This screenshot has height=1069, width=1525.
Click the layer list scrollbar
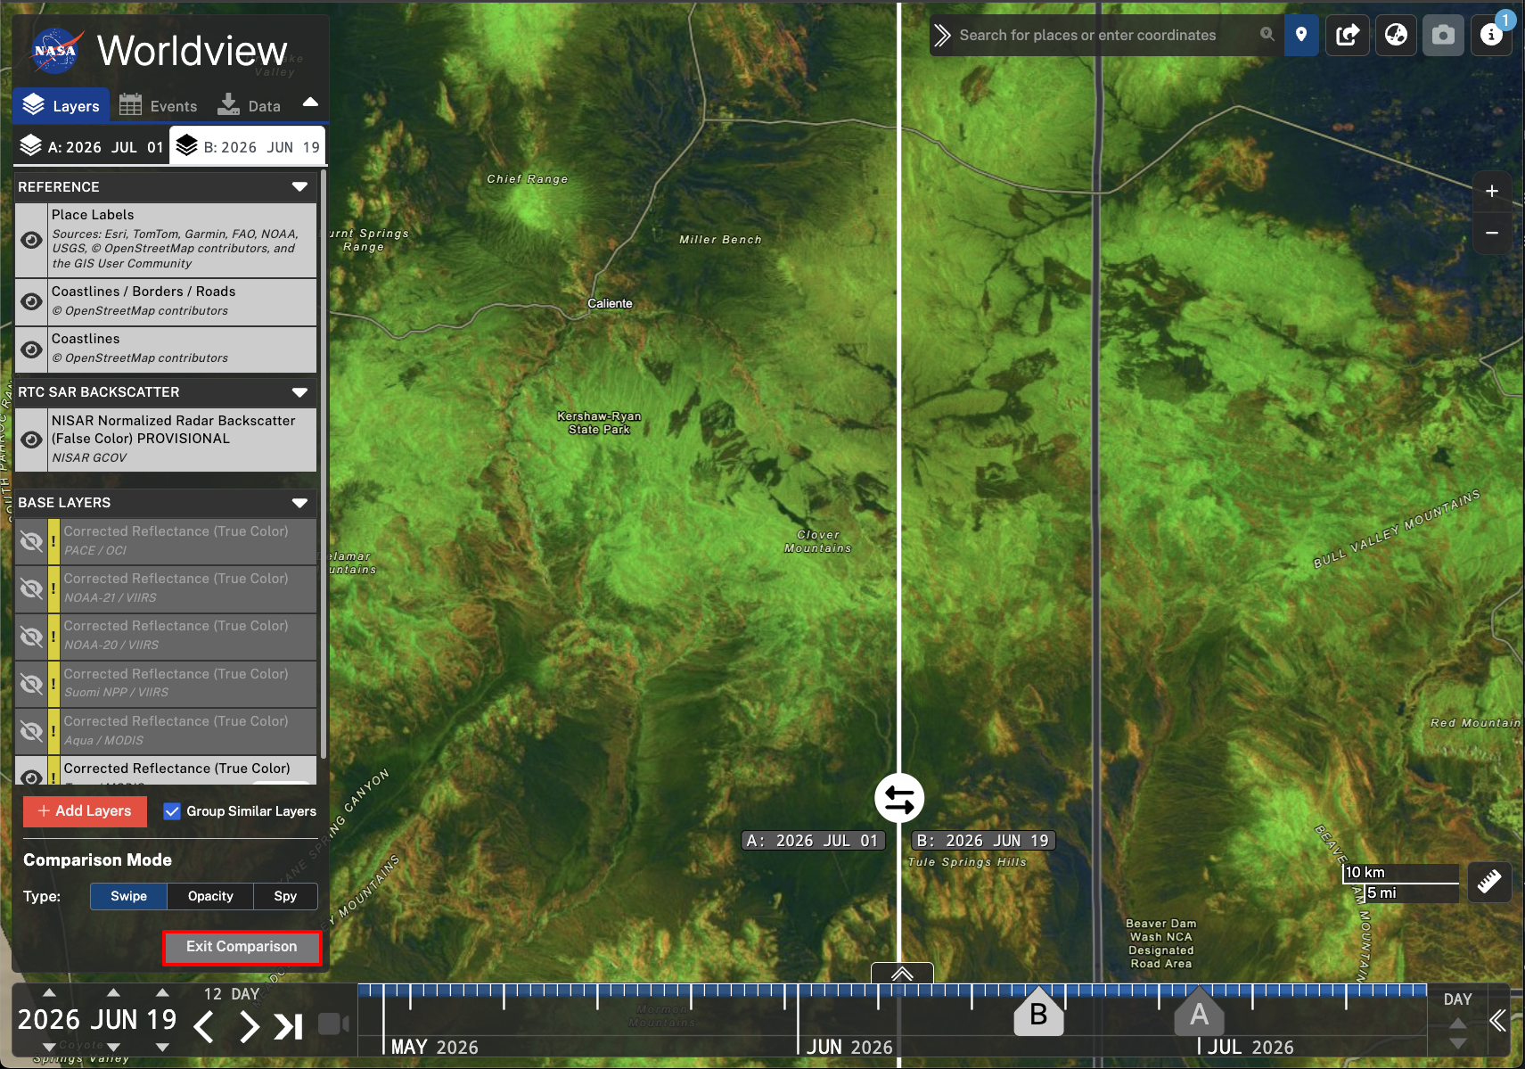click(x=323, y=464)
